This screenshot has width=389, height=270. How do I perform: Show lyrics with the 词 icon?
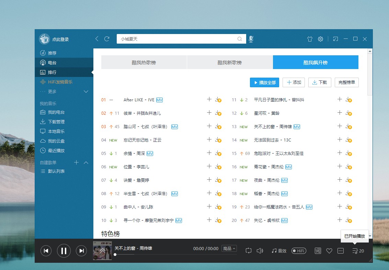[318, 251]
